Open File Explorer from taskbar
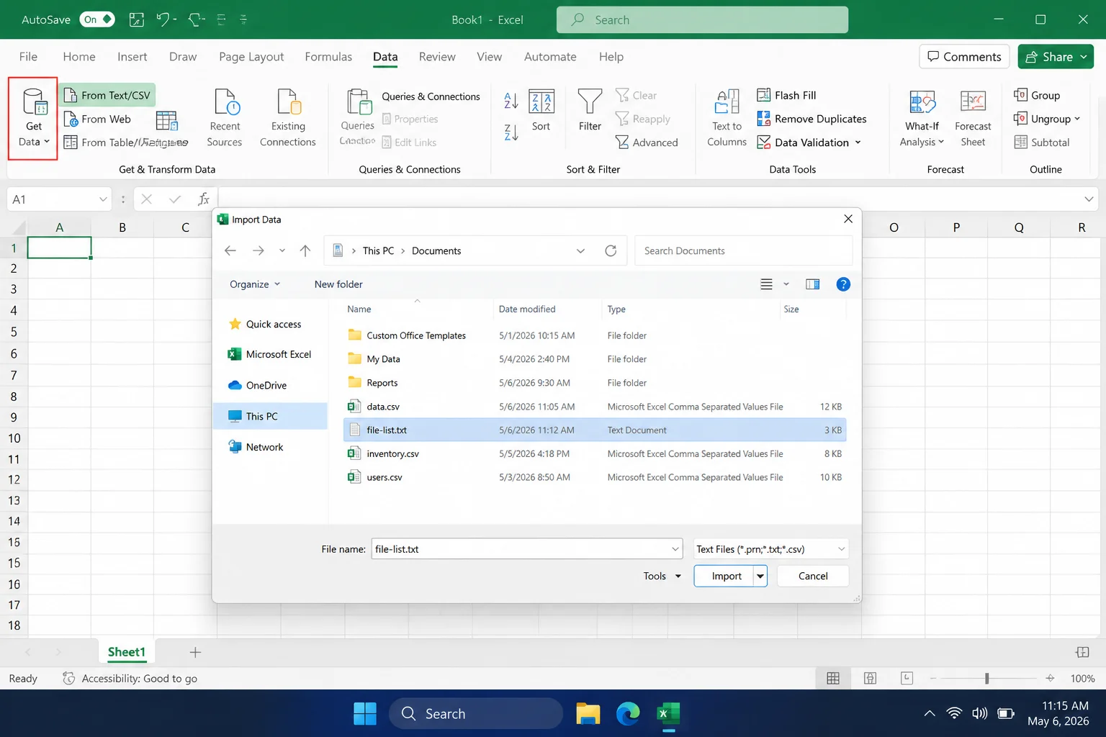Viewport: 1106px width, 737px height. pyautogui.click(x=588, y=713)
